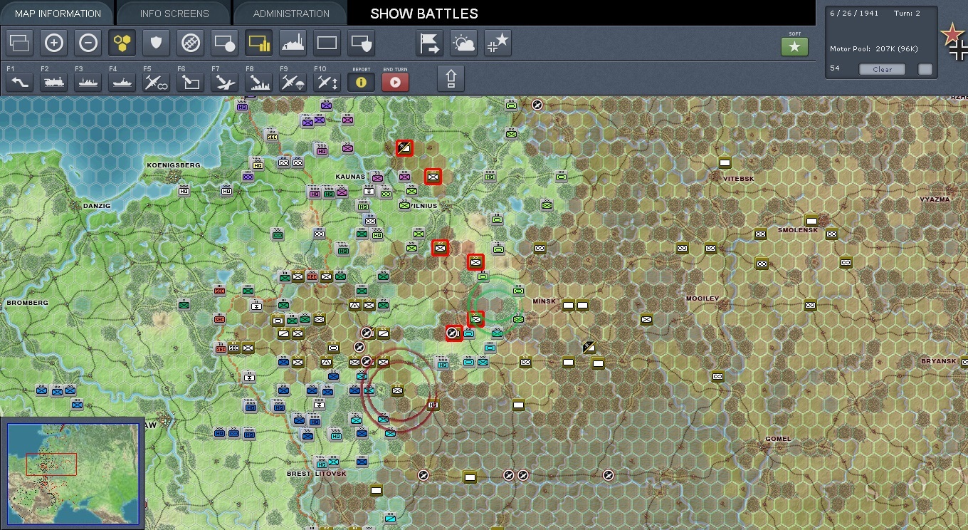Open the yellow Report info button
This screenshot has width=968, height=530.
pos(361,82)
